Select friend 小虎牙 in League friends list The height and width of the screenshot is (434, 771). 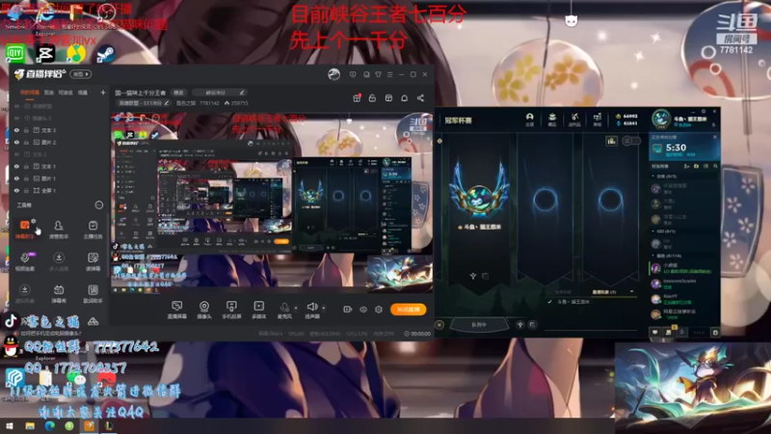pos(684,268)
